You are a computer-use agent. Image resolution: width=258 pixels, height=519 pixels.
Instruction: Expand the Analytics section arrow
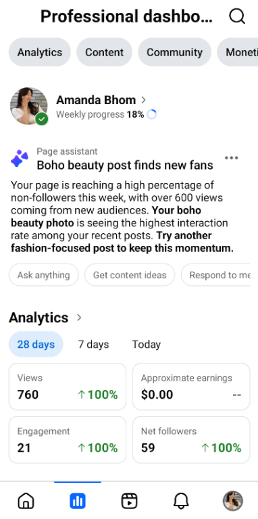[x=79, y=318]
